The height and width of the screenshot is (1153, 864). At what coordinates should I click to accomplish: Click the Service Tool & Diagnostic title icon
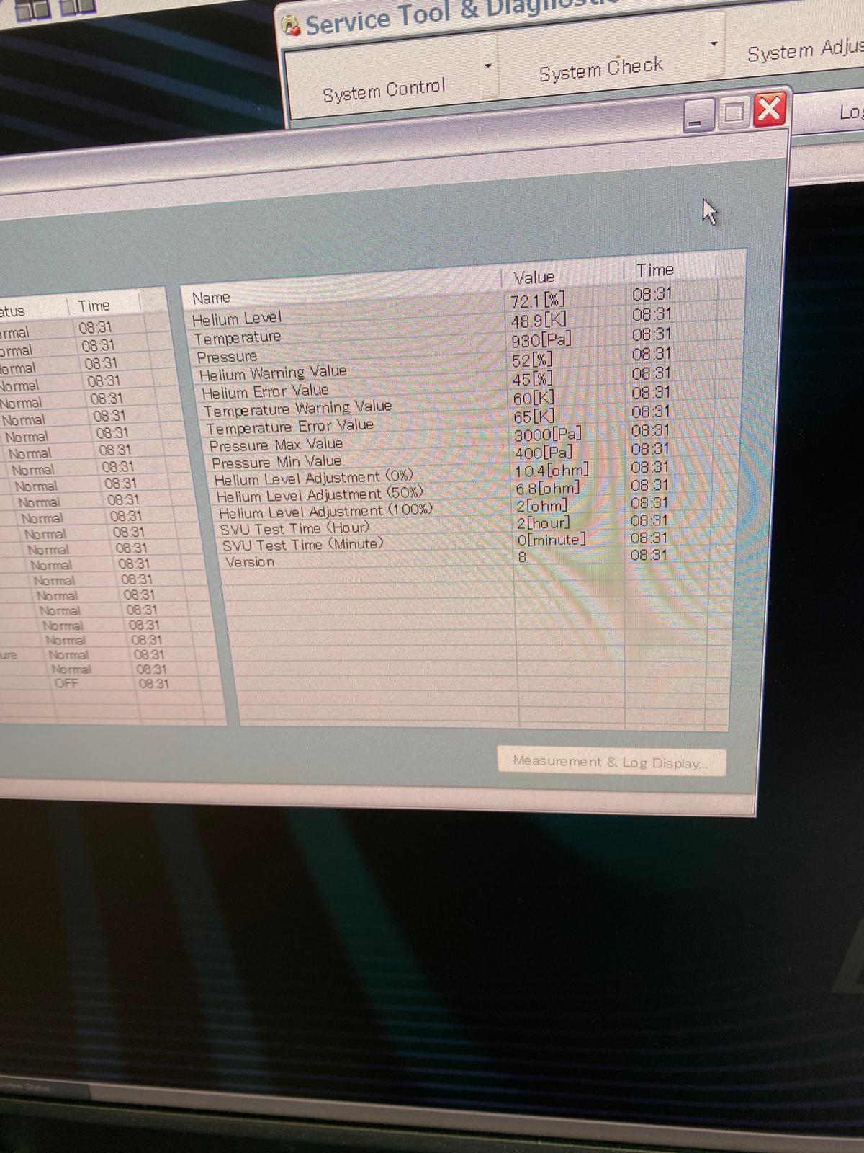(x=291, y=27)
